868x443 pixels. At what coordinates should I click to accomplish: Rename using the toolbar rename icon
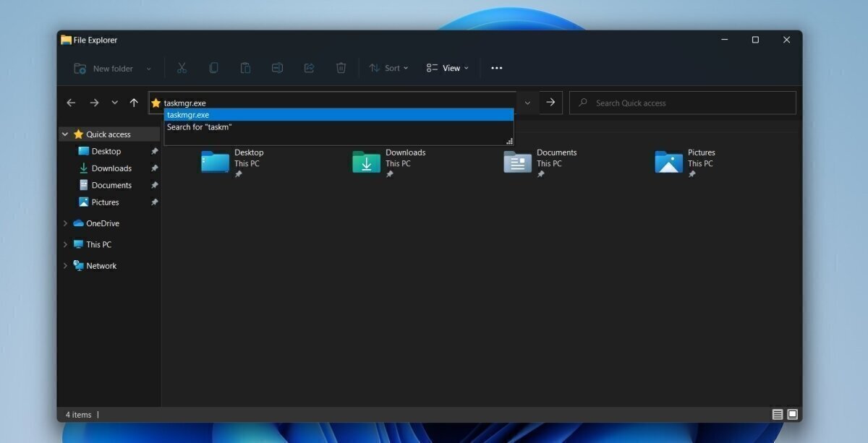(x=277, y=67)
